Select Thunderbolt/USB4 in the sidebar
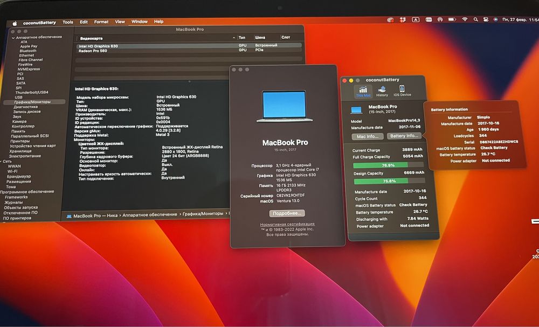The height and width of the screenshot is (327, 539). click(x=32, y=93)
